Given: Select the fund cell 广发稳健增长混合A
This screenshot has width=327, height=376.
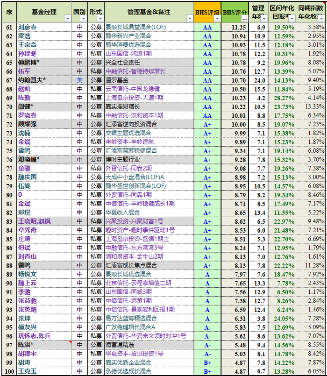Looking at the screenshot, I should 149,327.
